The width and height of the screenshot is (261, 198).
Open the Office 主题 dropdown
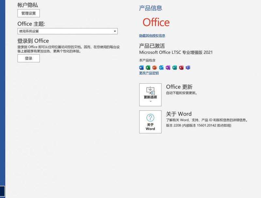click(x=68, y=31)
